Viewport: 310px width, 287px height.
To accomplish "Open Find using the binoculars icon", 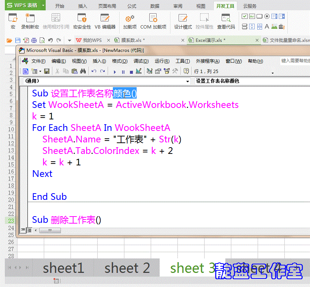I will 84,71.
